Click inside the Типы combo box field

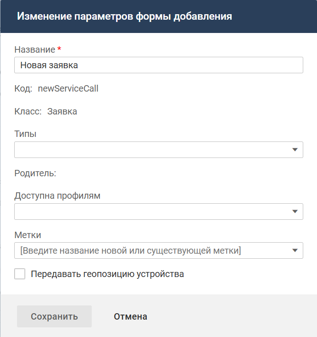click(x=151, y=150)
